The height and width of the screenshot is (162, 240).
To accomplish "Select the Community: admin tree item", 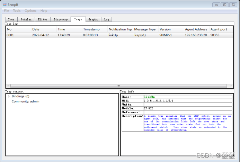I will pos(25,101).
